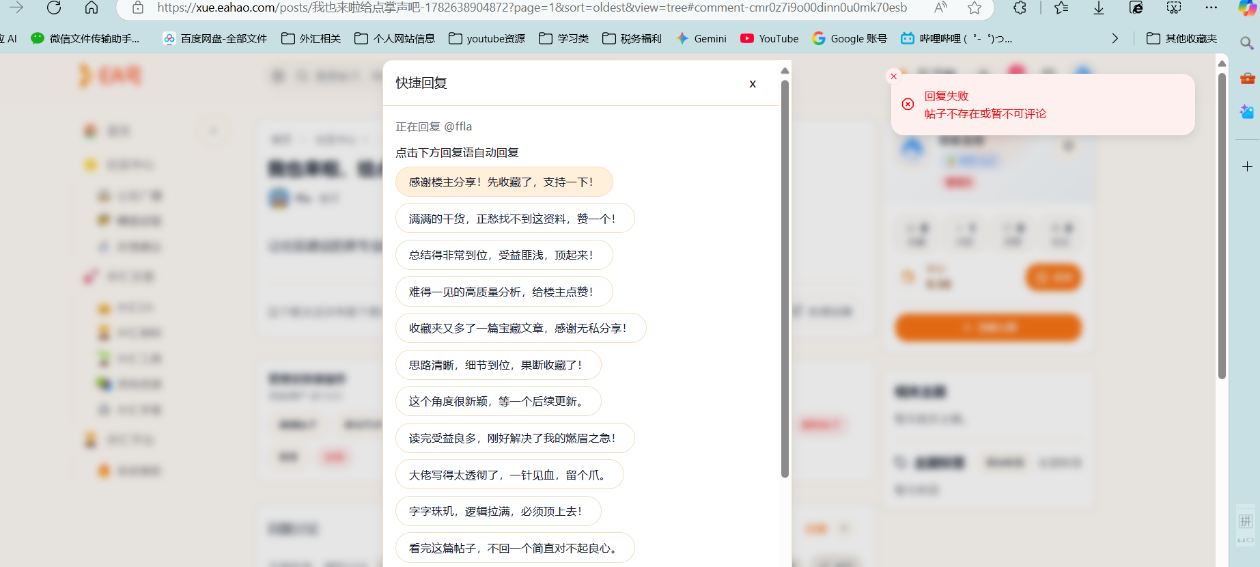The width and height of the screenshot is (1260, 567).
Task: Open the read aloud icon in address bar
Action: click(940, 8)
